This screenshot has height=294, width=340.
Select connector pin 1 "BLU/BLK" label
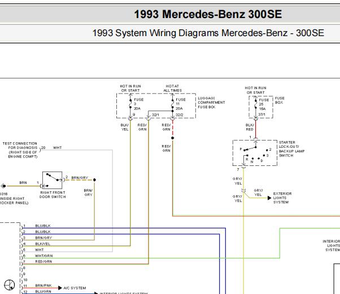click(x=43, y=226)
